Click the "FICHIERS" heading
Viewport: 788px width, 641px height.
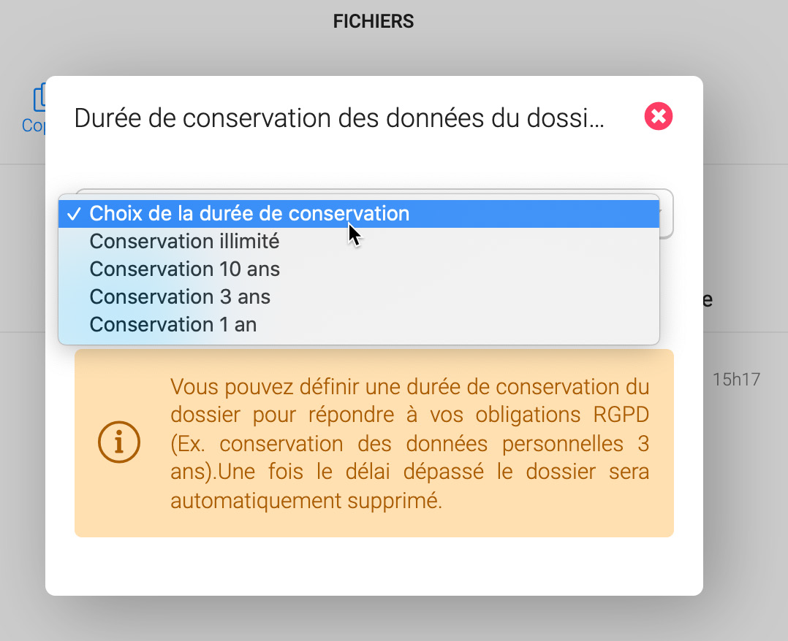click(x=374, y=22)
